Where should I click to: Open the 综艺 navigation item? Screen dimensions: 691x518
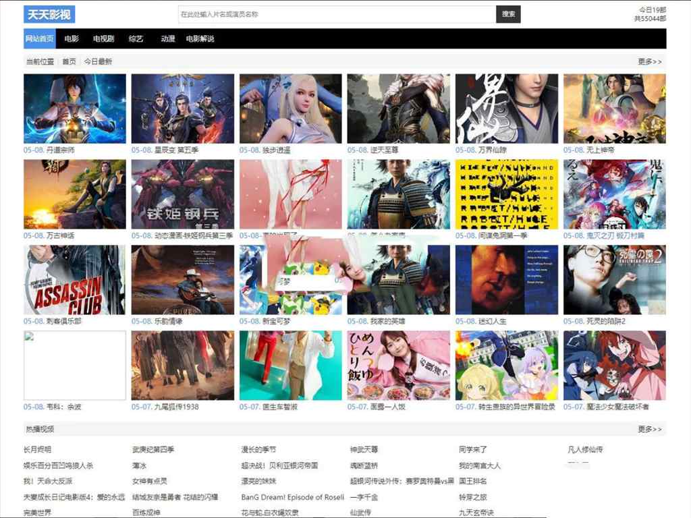click(x=136, y=38)
